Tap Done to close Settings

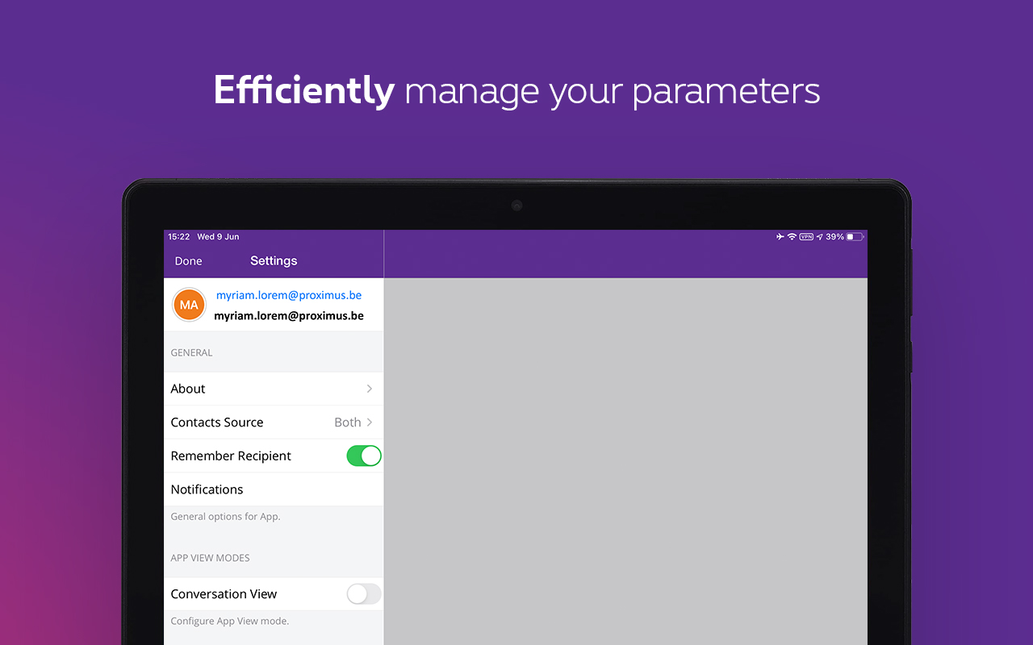tap(188, 260)
